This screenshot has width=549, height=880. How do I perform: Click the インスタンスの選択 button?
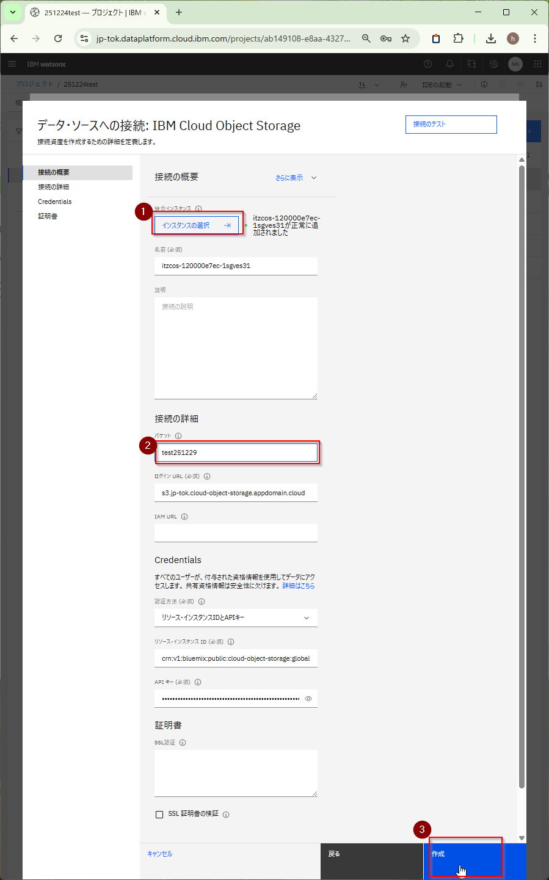[196, 225]
